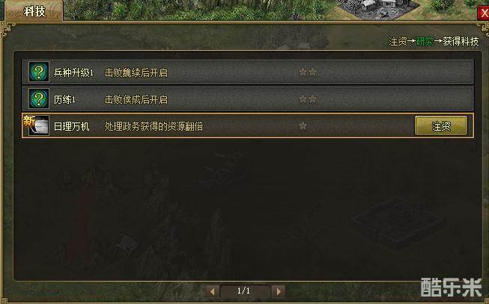
Task: Select the 日理万机 technology icon
Action: click(39, 125)
